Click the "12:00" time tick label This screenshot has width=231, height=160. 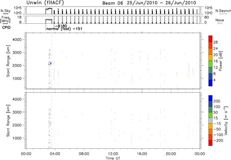click(x=113, y=154)
